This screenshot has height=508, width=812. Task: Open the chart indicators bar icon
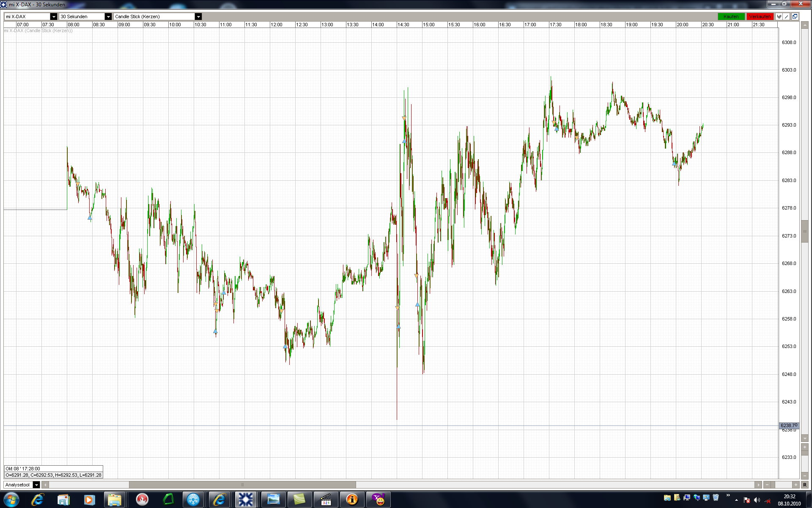coord(779,17)
